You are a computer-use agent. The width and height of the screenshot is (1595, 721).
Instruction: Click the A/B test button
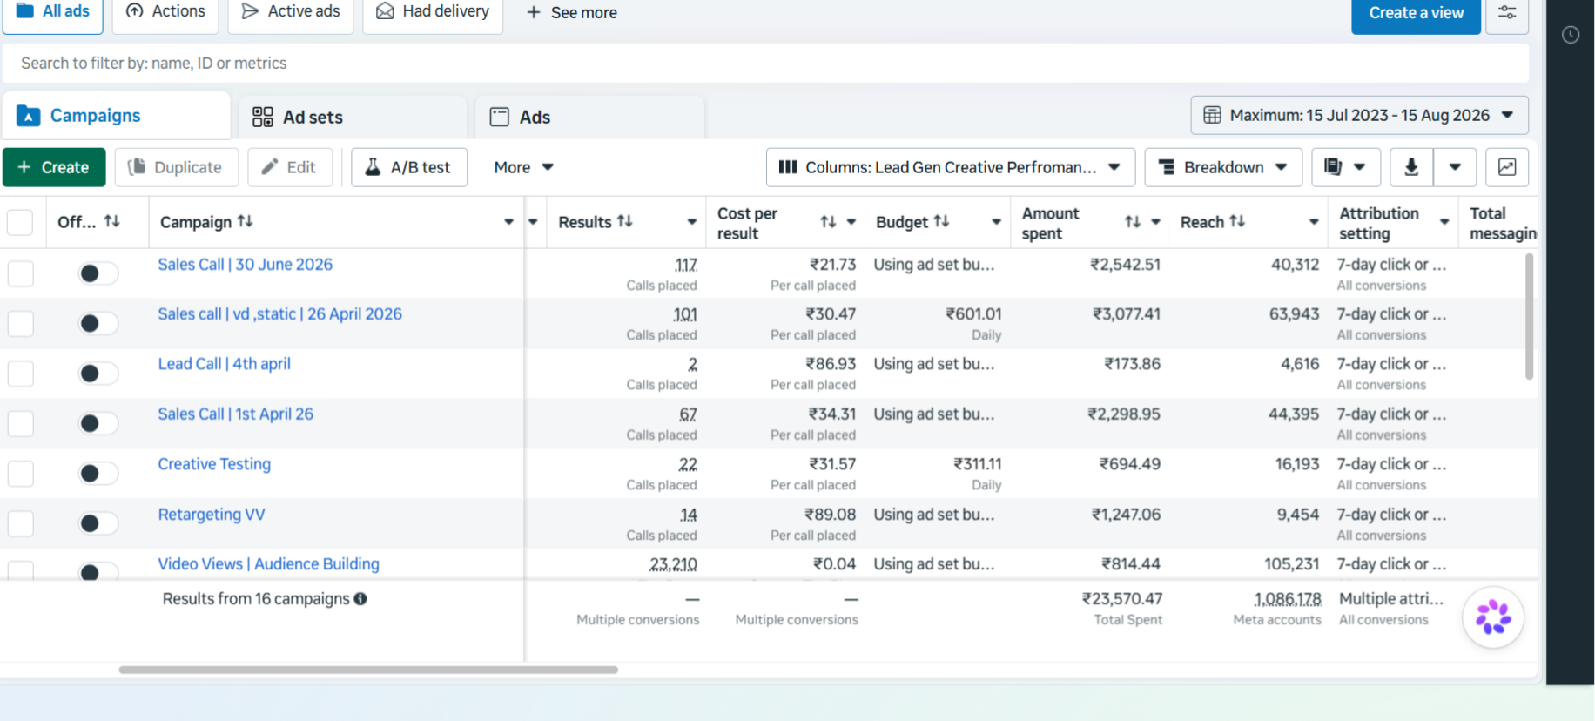pyautogui.click(x=409, y=167)
